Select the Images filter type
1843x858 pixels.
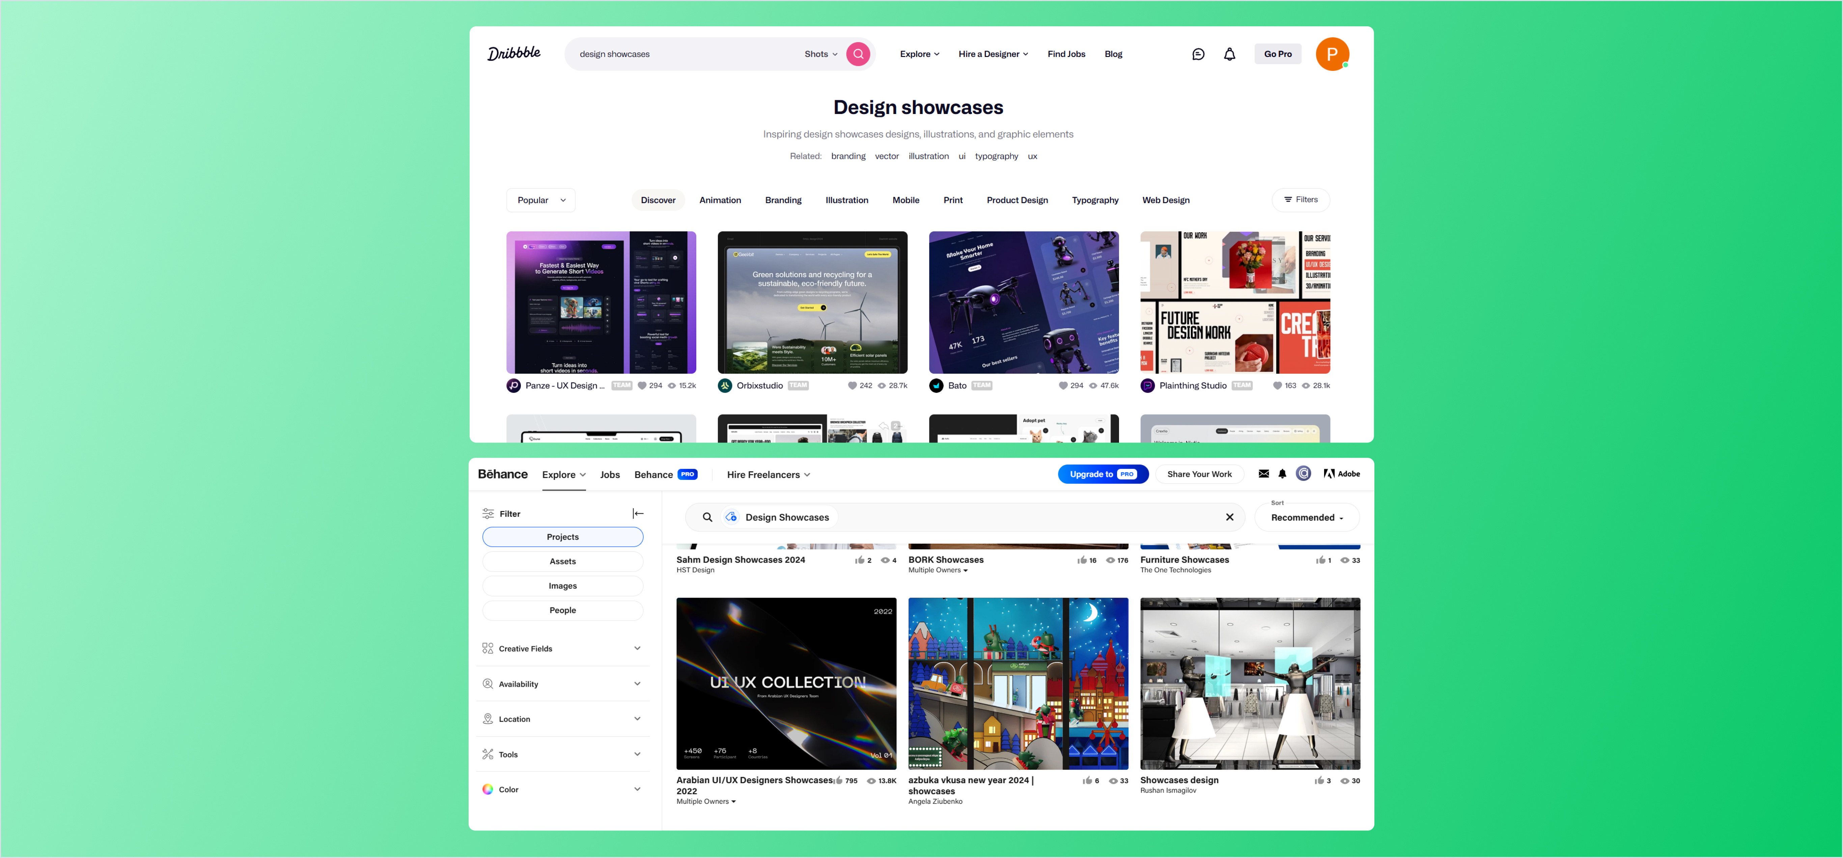click(x=562, y=585)
